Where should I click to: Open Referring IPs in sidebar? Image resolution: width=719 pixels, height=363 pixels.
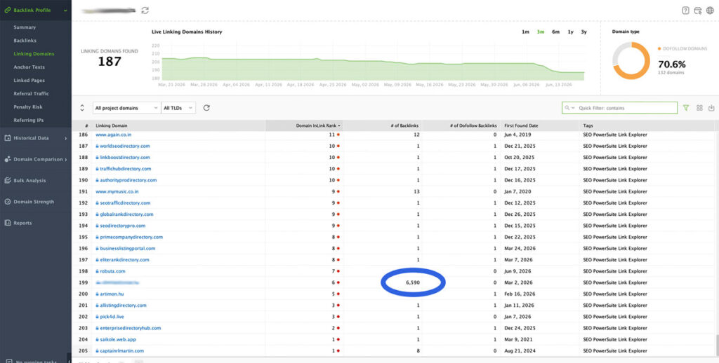point(28,120)
